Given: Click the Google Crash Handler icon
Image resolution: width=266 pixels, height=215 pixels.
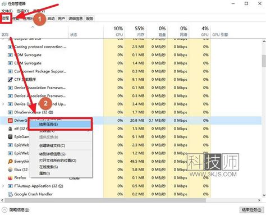Looking at the screenshot, I should (x=10, y=194).
